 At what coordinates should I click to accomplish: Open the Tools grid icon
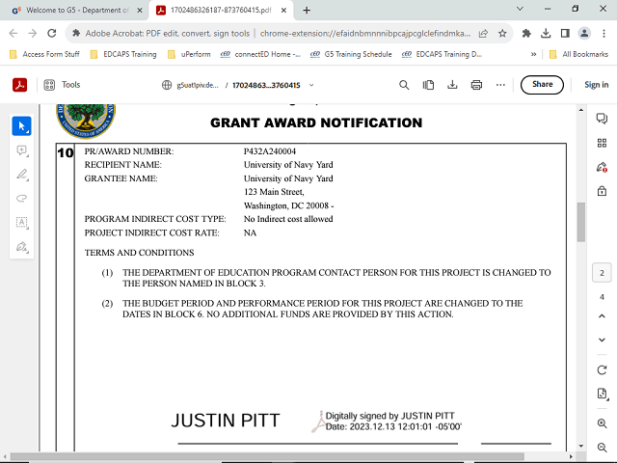tap(49, 85)
